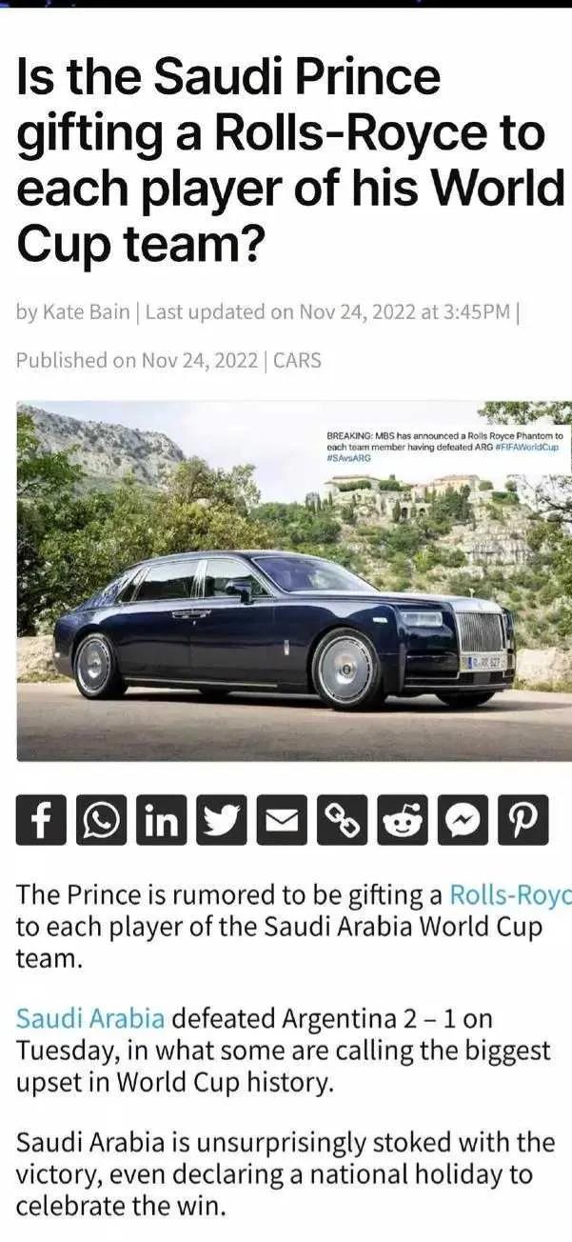Pin article on Pinterest

point(523,819)
